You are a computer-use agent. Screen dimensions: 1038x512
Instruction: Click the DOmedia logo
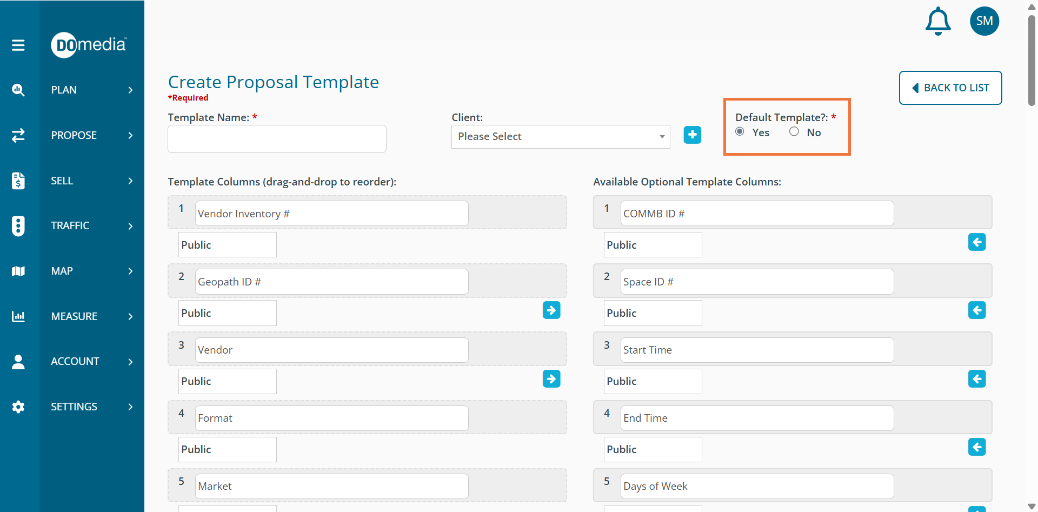[89, 45]
